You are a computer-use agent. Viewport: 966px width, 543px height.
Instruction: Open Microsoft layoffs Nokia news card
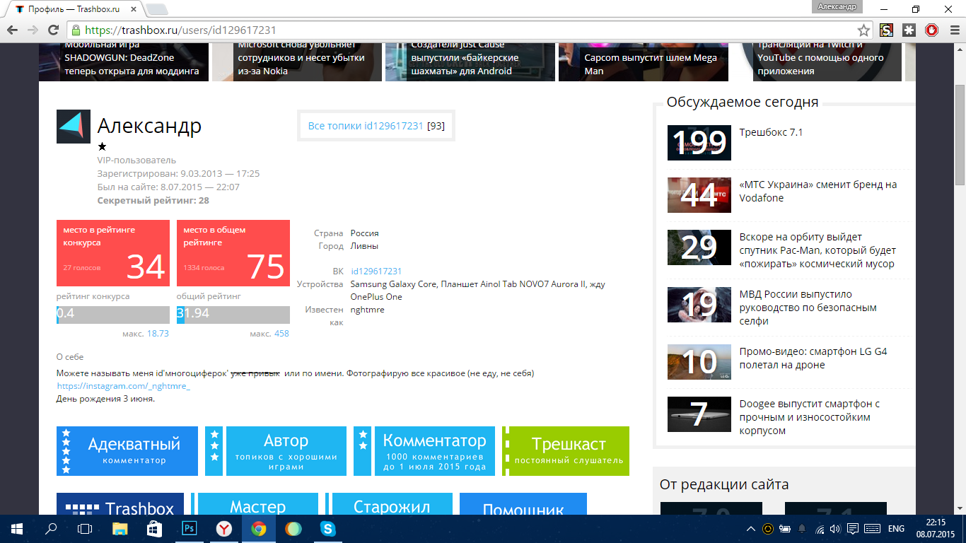click(x=297, y=62)
